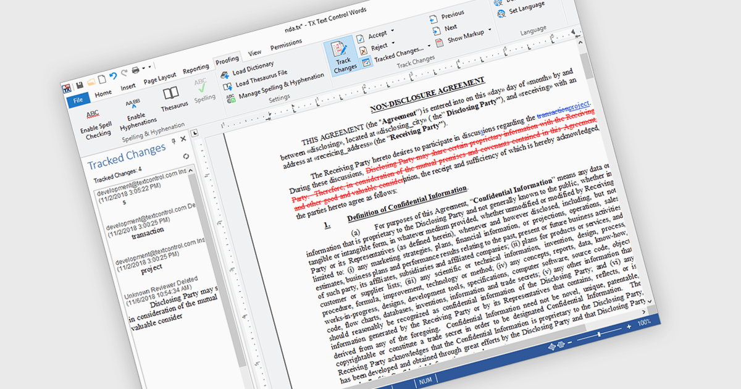This screenshot has height=389, width=741.
Task: Open the Customize Quick Access Toolbar arrow
Action: click(149, 67)
